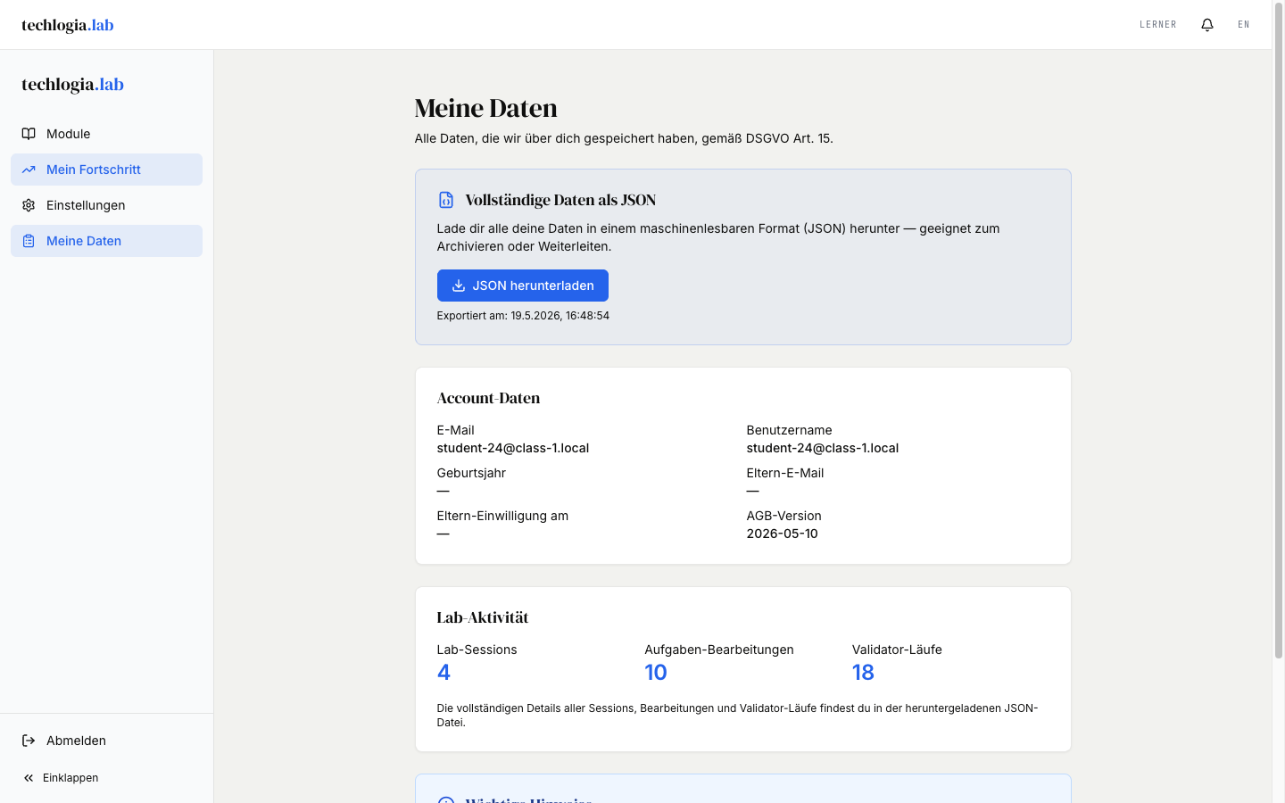Open Mein Fortschritt in sidebar
The height and width of the screenshot is (803, 1285).
pos(106,170)
